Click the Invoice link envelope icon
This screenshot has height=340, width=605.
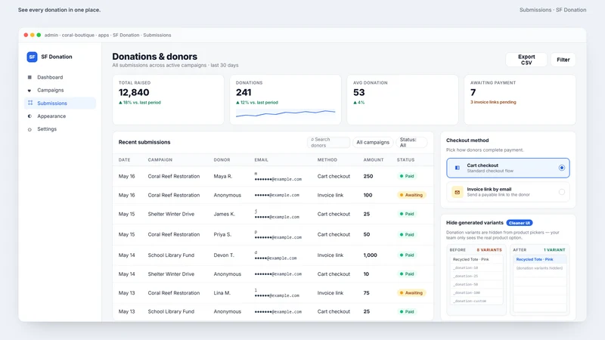pos(458,192)
